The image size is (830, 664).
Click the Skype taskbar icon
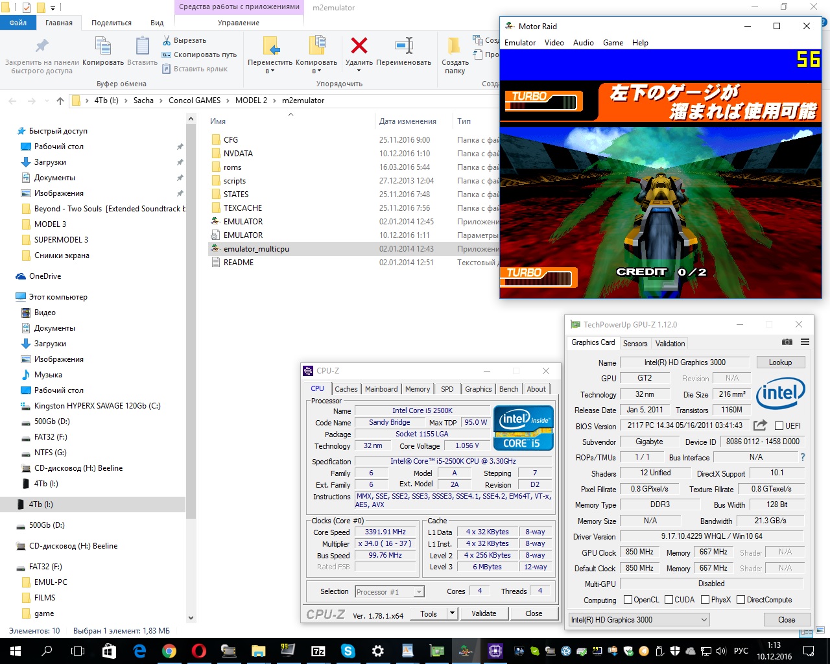point(348,651)
